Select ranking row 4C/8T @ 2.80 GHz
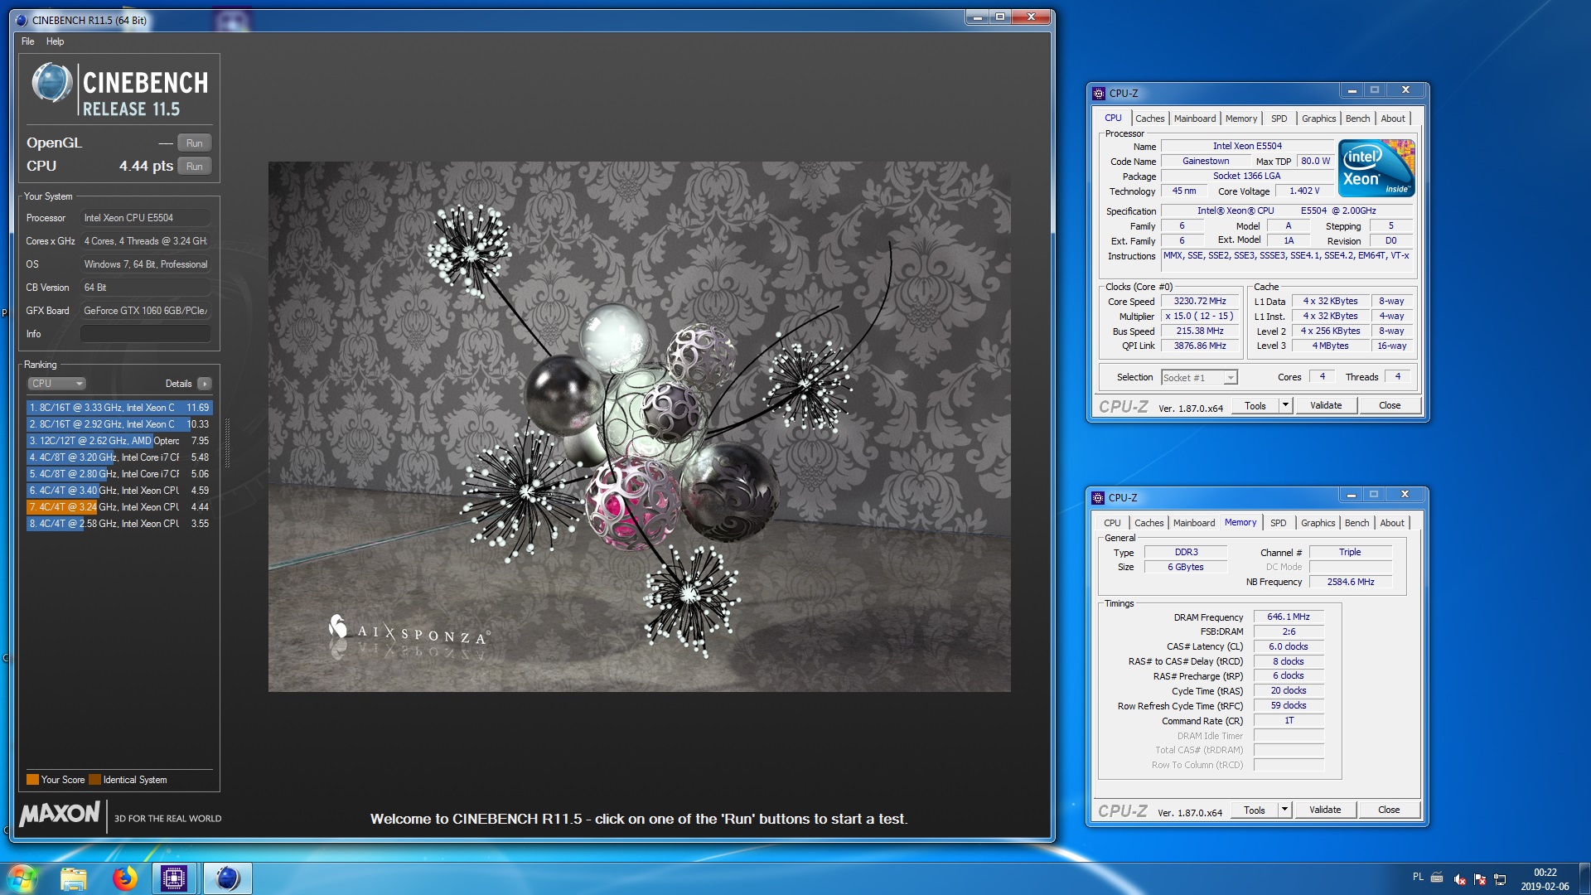Viewport: 1591px width, 895px height. 119,474
